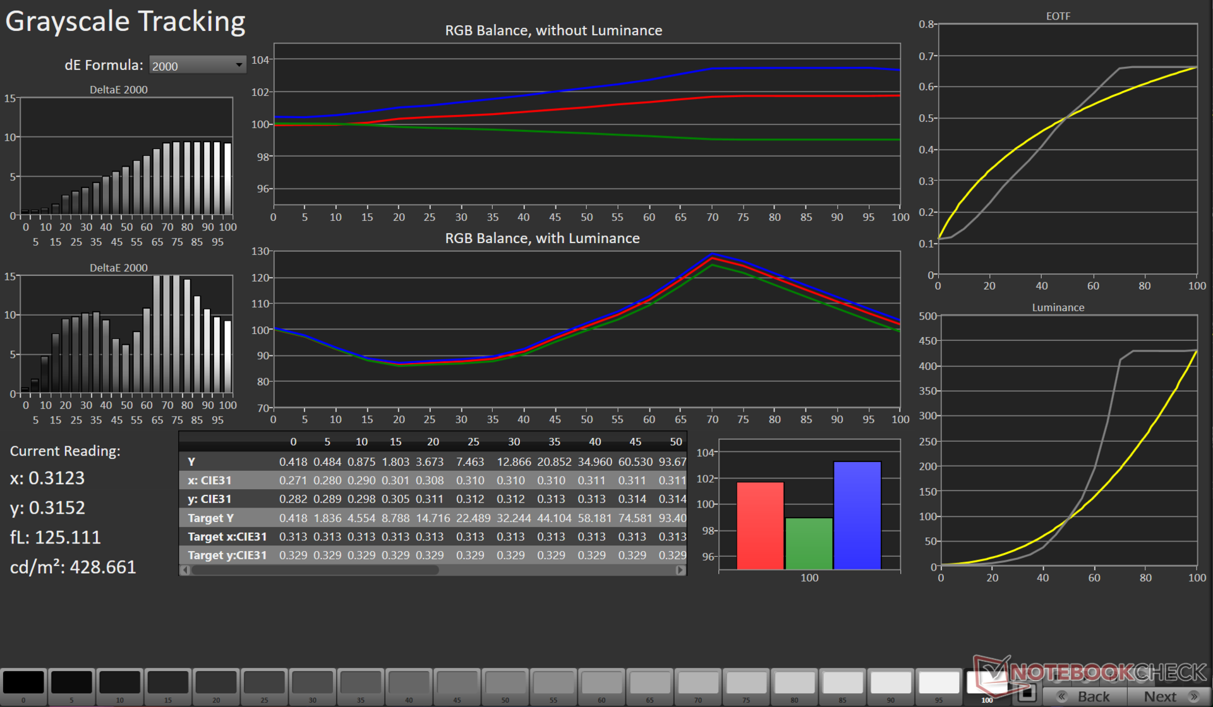Click the red bar in RGB chart
Image resolution: width=1213 pixels, height=707 pixels.
pos(760,525)
